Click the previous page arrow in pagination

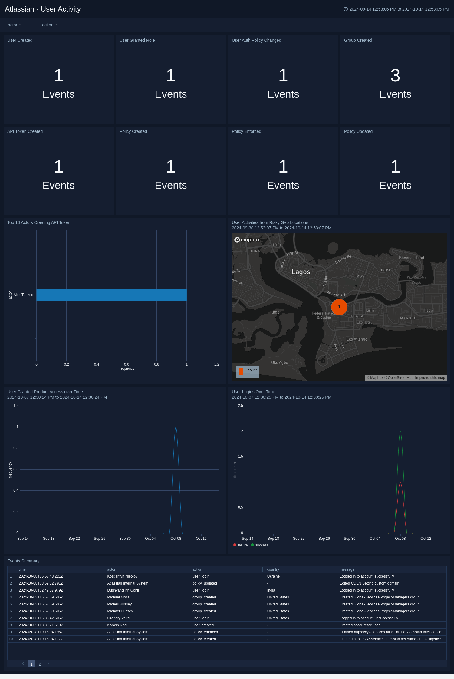point(23,664)
